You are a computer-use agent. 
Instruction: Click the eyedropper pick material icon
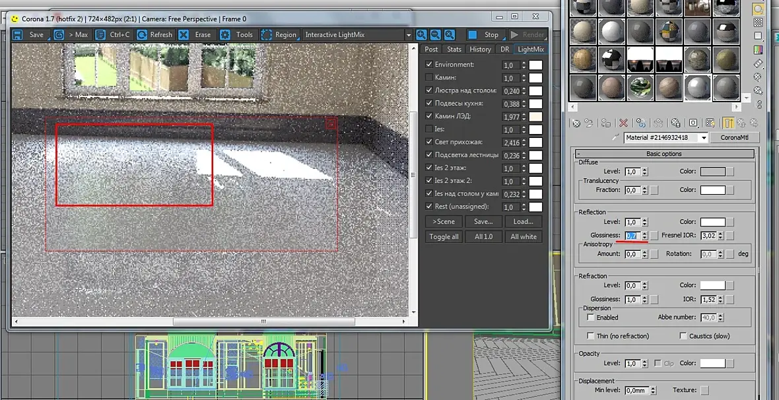coord(616,138)
